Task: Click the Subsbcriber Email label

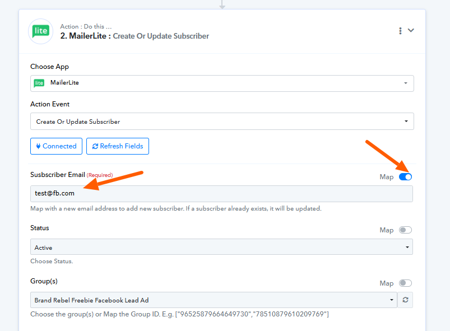Action: [58, 175]
